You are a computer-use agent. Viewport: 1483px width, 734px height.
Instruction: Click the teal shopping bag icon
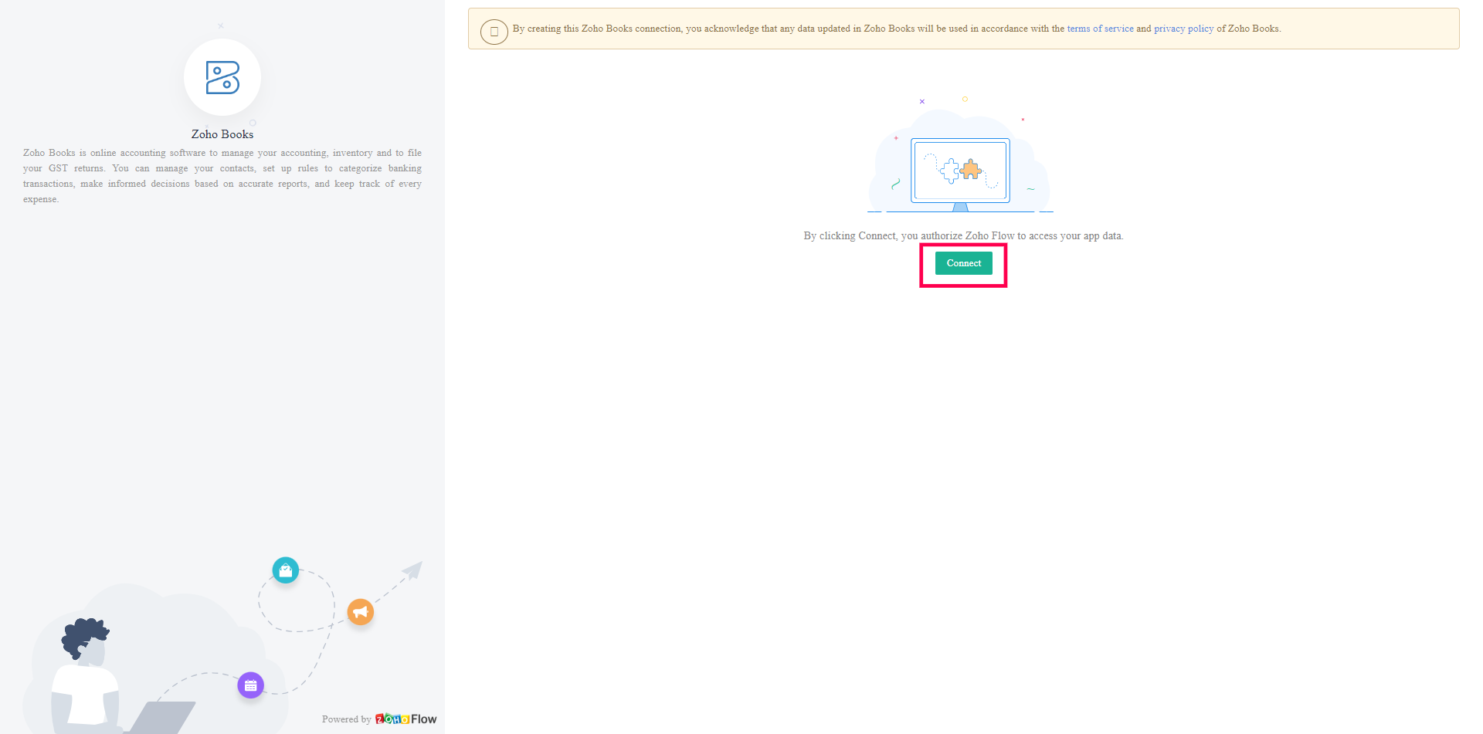tap(286, 570)
